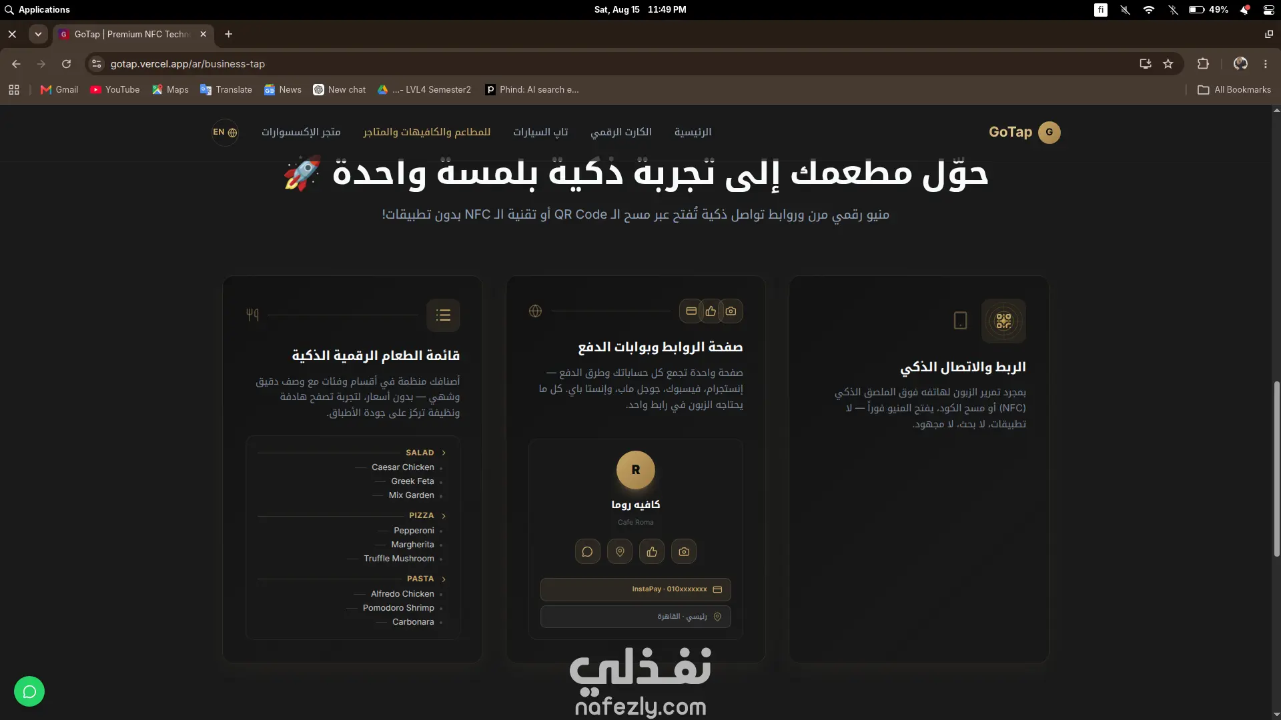Open the location pin icon under Cafe Roma
Viewport: 1281px width, 720px height.
620,551
